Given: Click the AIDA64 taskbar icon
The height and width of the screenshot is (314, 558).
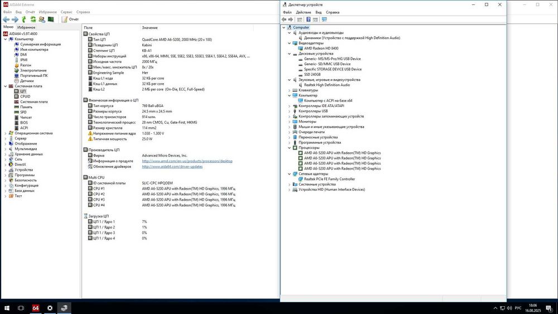Looking at the screenshot, I should pos(36,308).
